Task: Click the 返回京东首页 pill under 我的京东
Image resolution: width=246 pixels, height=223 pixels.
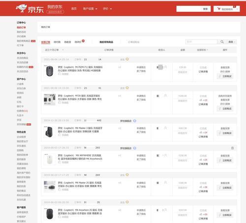Action: click(55, 12)
